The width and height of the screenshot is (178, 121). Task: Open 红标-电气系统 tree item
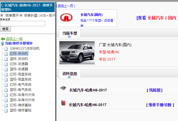[21, 84]
